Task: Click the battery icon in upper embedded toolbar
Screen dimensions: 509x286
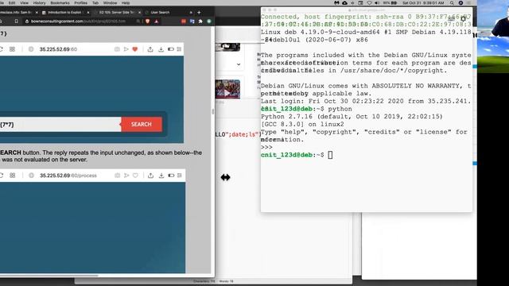Action: click(x=171, y=49)
